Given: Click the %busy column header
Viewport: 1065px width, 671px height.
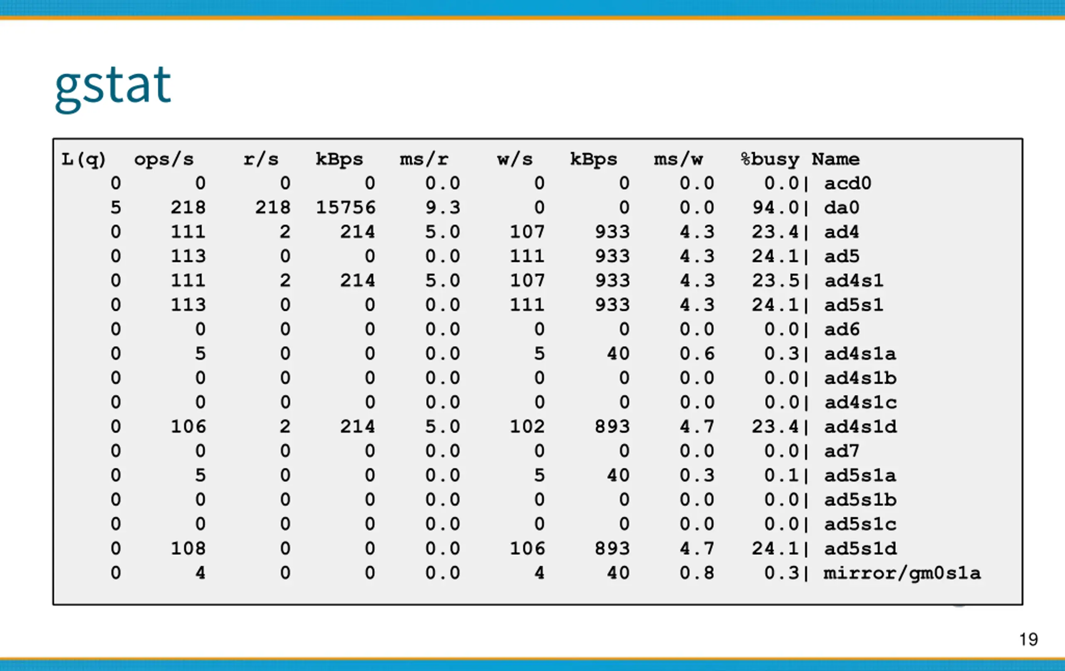Looking at the screenshot, I should pos(770,160).
